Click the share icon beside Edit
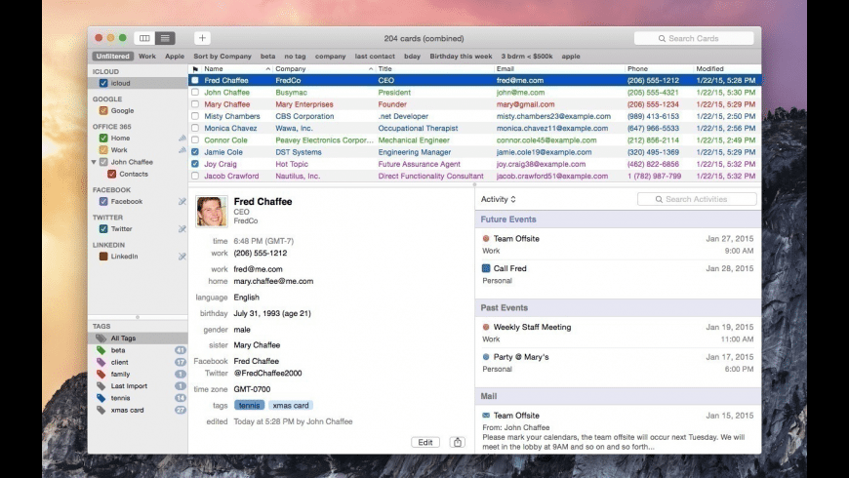849x478 pixels. tap(458, 442)
